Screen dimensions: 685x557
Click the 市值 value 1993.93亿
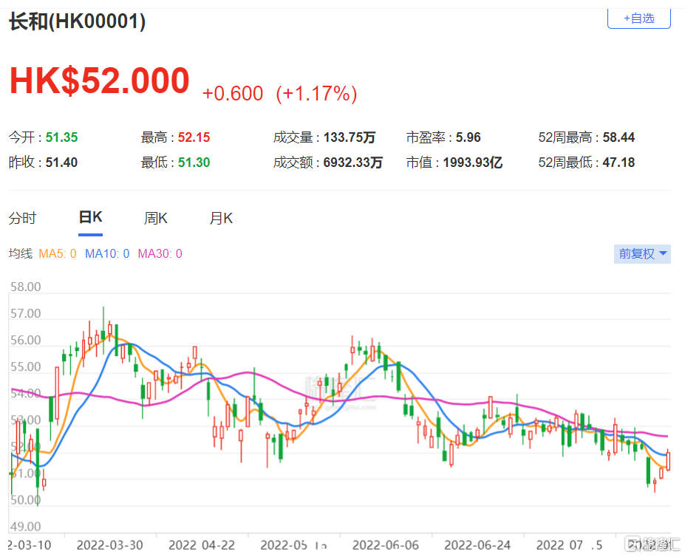point(473,163)
